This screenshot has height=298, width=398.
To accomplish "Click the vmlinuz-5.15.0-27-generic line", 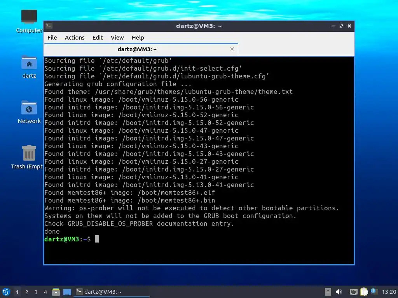I will click(141, 161).
